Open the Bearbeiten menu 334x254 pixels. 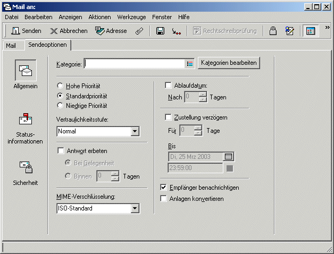(x=38, y=17)
